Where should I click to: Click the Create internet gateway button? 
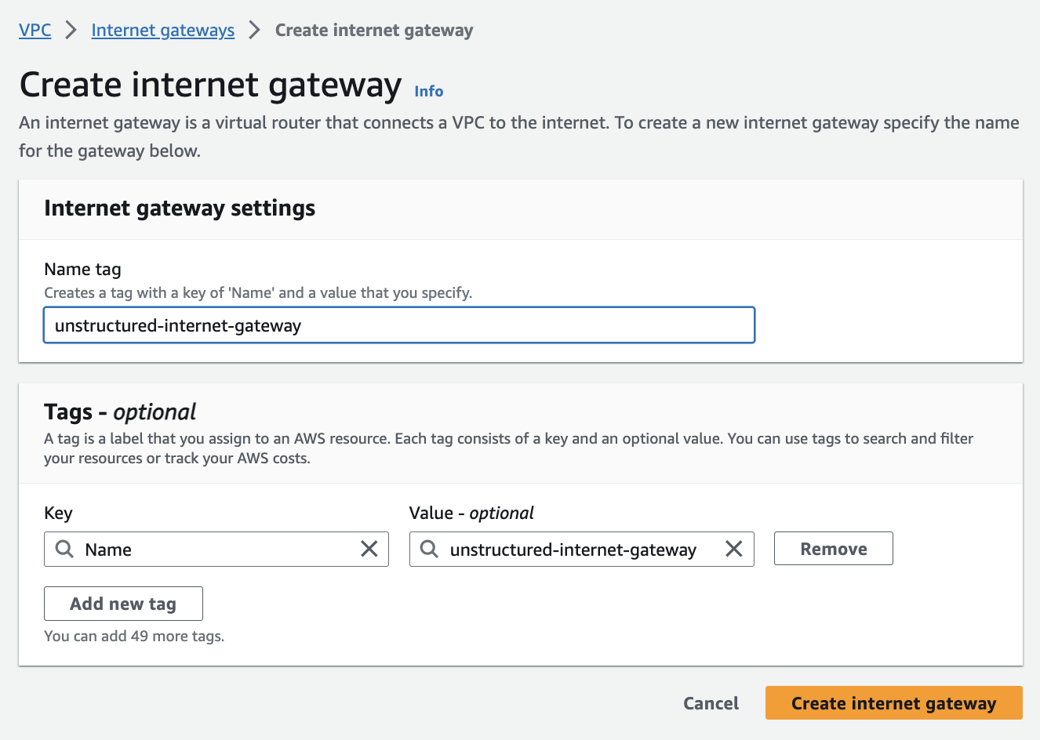coord(893,703)
